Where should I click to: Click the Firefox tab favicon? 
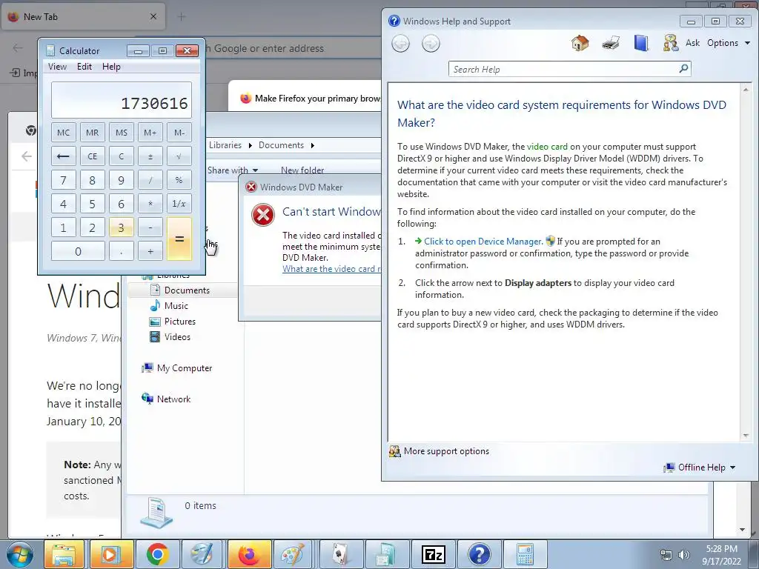(x=13, y=16)
